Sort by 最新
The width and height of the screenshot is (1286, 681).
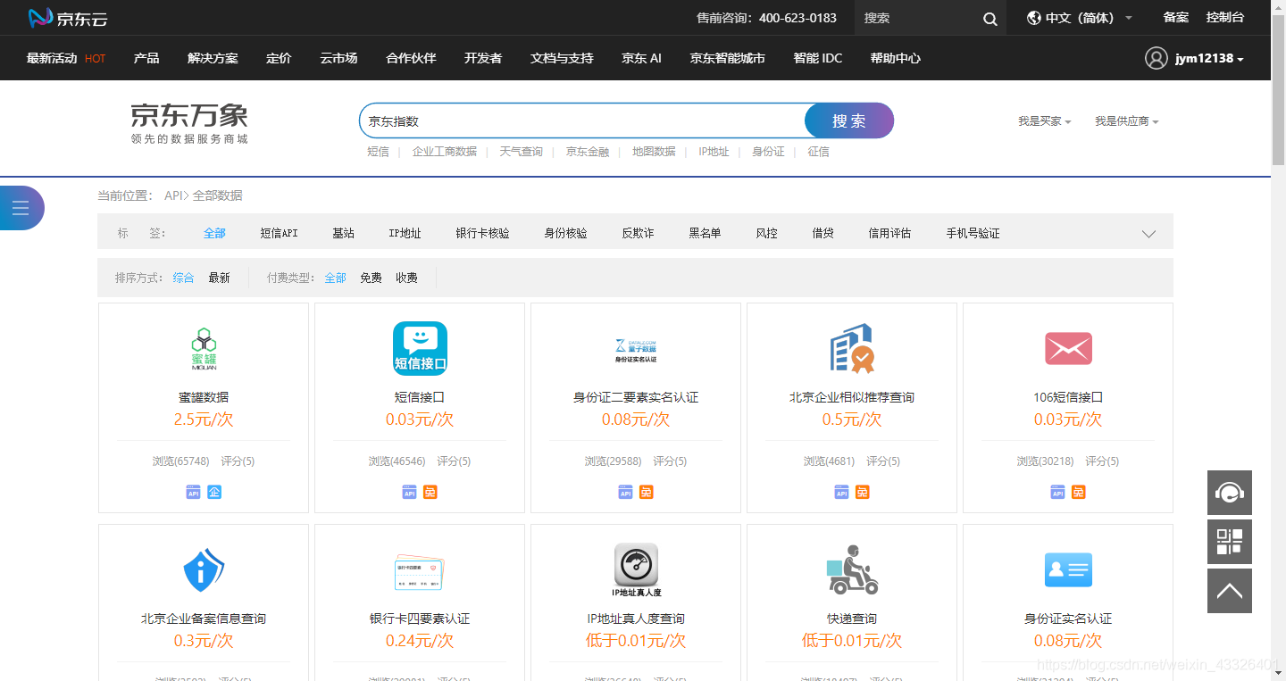tap(219, 278)
